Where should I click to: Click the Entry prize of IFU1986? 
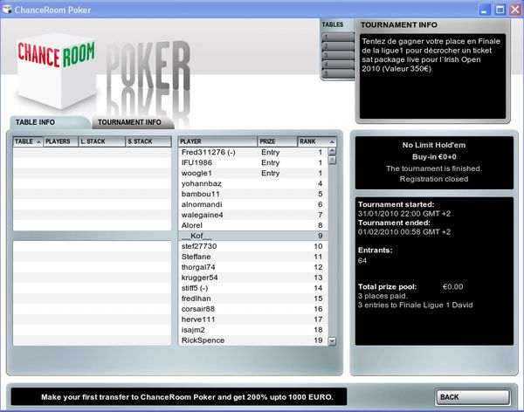pos(271,162)
